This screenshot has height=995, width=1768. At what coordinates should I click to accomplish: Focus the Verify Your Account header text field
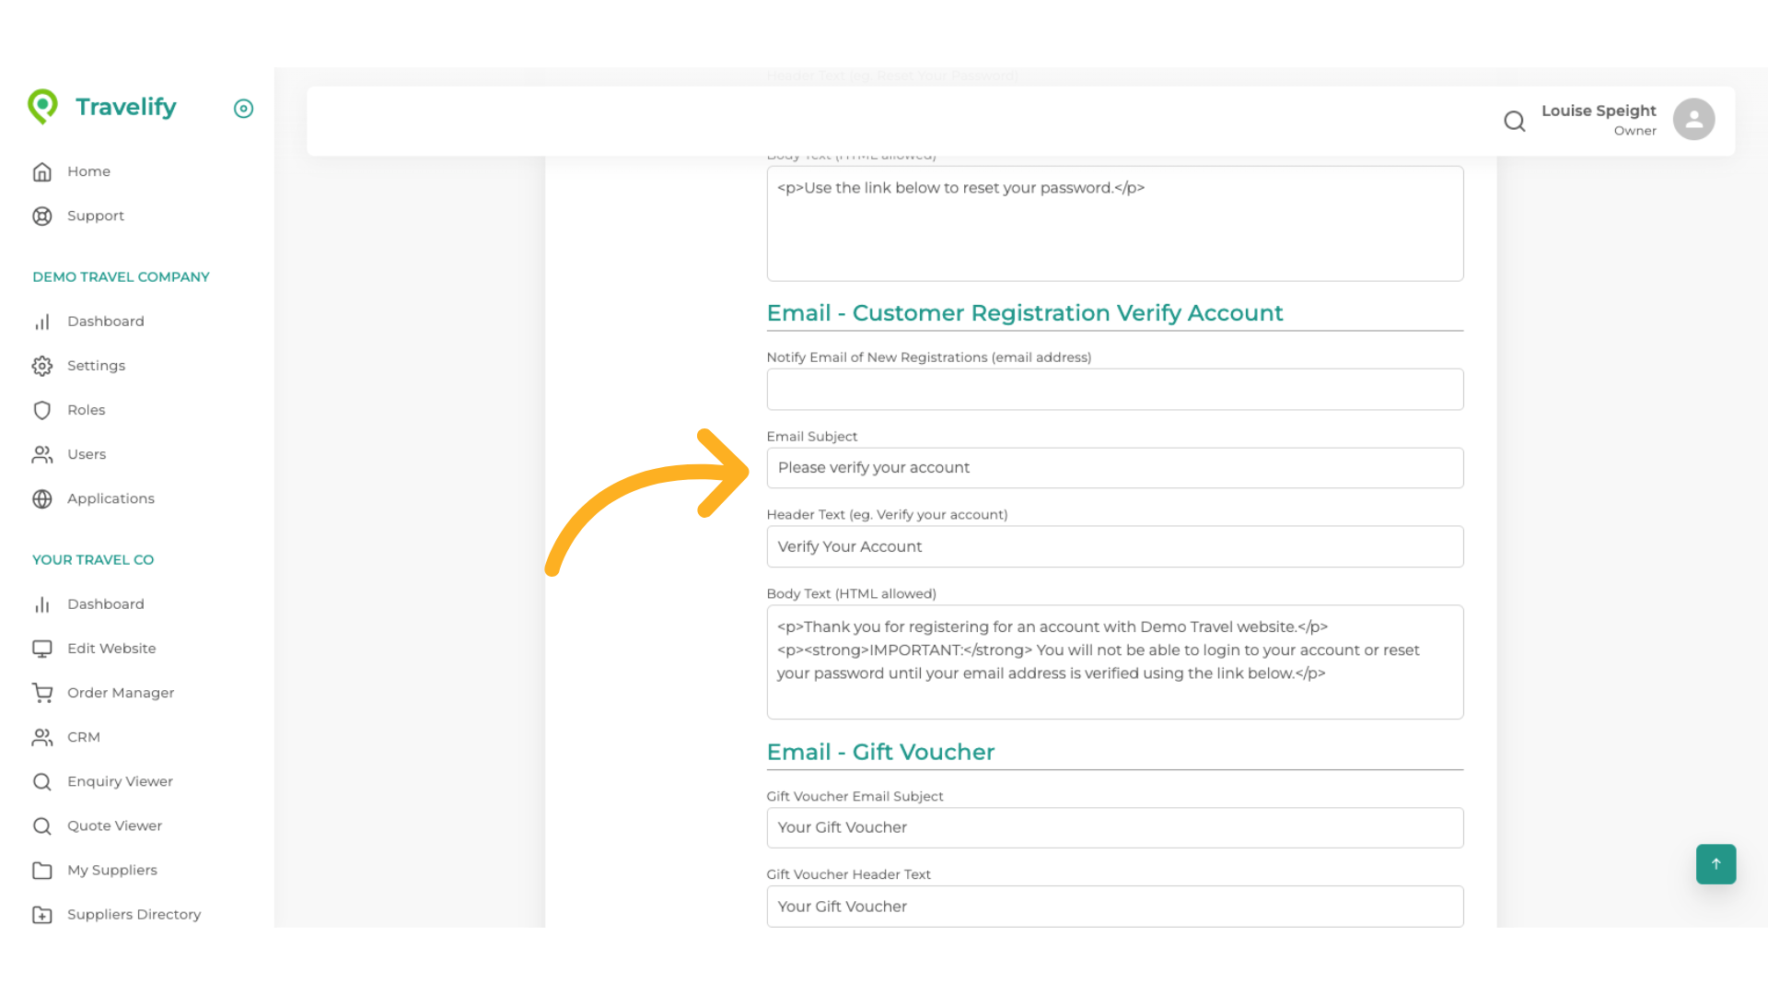tap(1114, 546)
